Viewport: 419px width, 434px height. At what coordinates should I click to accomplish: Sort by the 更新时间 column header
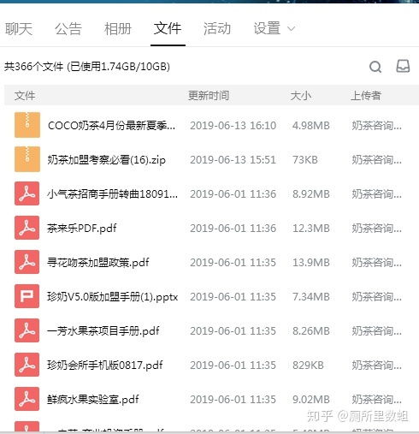point(209,96)
